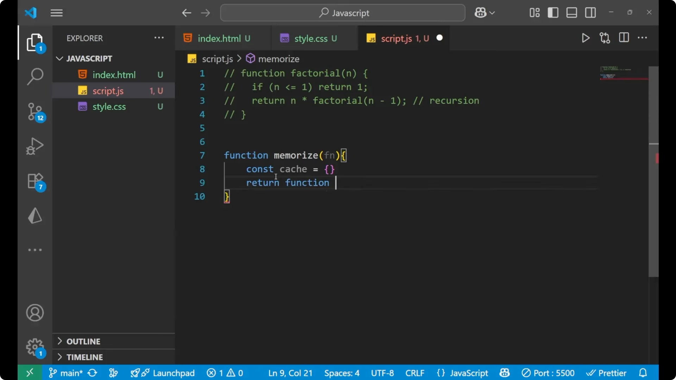Open the notifications bell
This screenshot has height=380, width=676.
[x=643, y=373]
